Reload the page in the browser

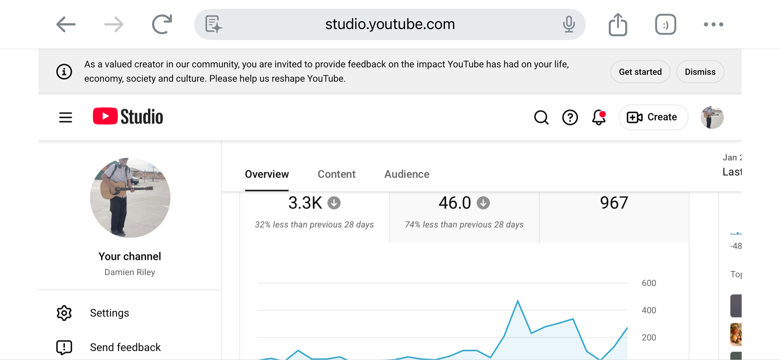tap(162, 25)
